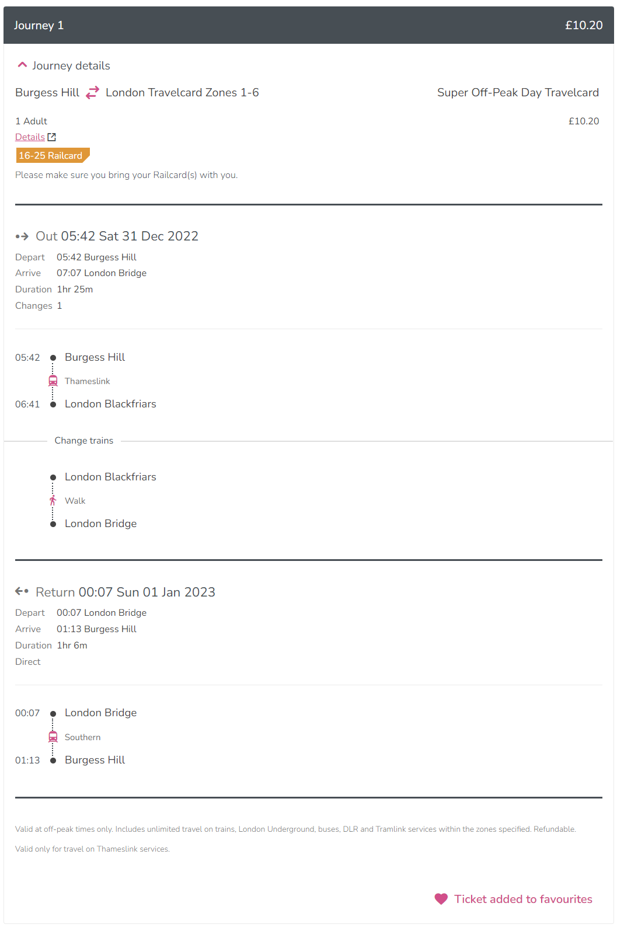Click the return-journey swap arrows icon
The image size is (617, 931).
pyautogui.click(x=93, y=93)
